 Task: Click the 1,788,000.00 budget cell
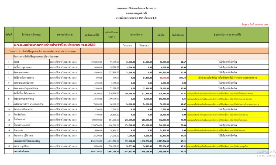point(92,62)
